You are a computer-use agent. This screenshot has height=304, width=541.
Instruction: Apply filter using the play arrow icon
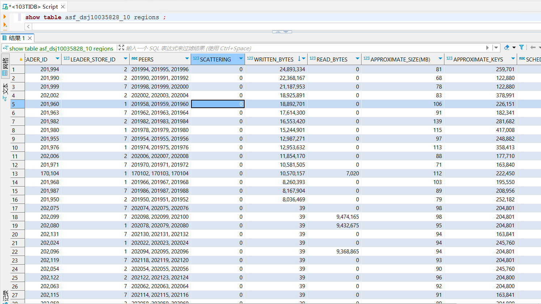[487, 48]
